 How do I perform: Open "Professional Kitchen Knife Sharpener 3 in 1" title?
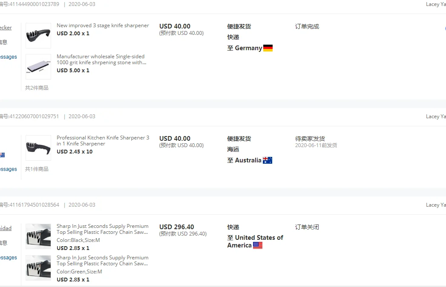[x=103, y=141]
